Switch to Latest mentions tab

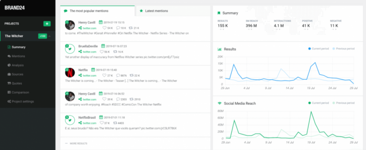click(154, 11)
